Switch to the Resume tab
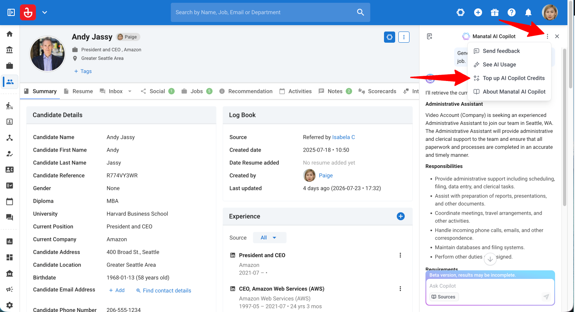This screenshot has width=575, height=312. (78, 91)
